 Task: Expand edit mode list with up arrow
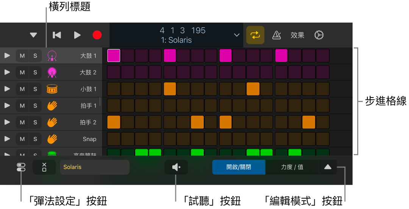pos(328,167)
